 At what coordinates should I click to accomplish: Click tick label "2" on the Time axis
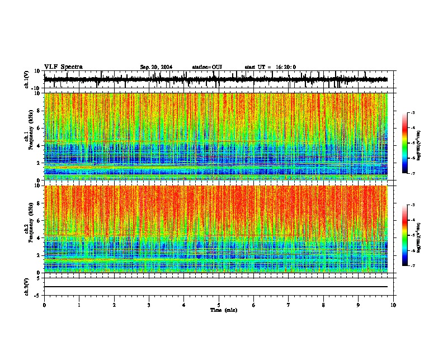pyautogui.click(x=114, y=305)
